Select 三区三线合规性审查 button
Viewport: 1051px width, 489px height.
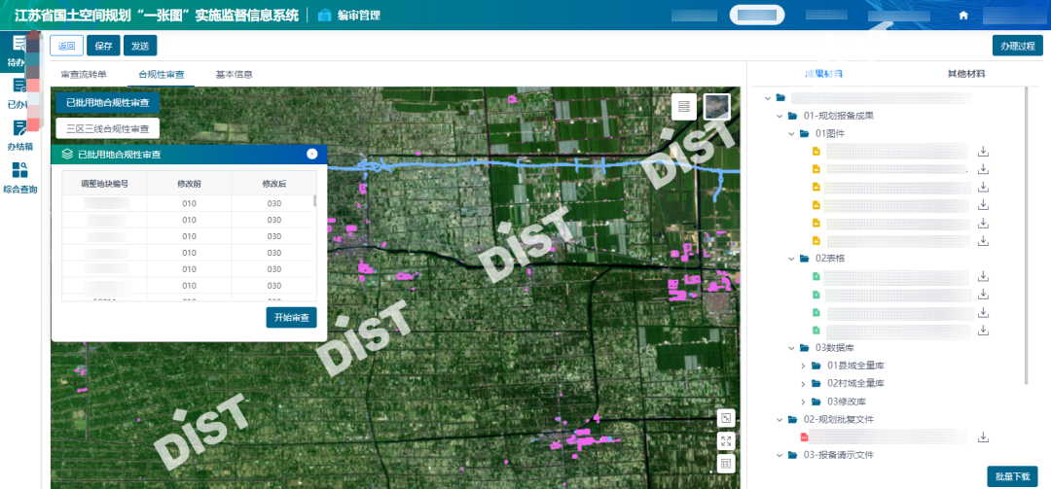107,128
